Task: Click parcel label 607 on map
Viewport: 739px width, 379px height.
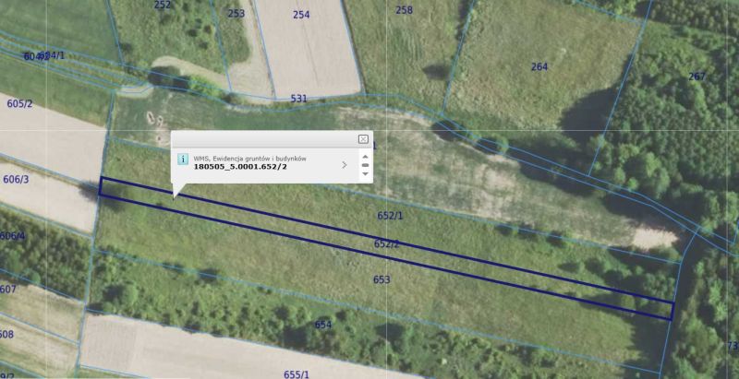Action: click(7, 289)
